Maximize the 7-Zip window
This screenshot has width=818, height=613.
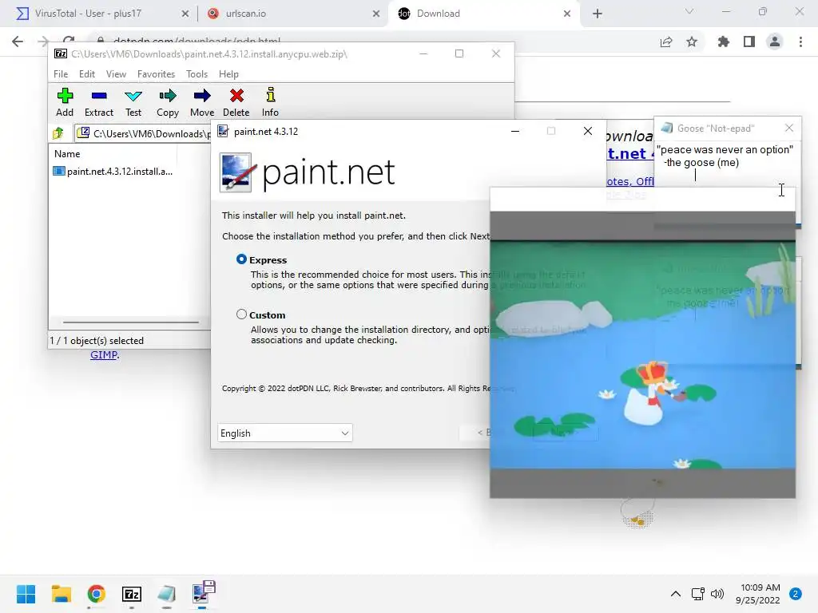click(x=459, y=53)
